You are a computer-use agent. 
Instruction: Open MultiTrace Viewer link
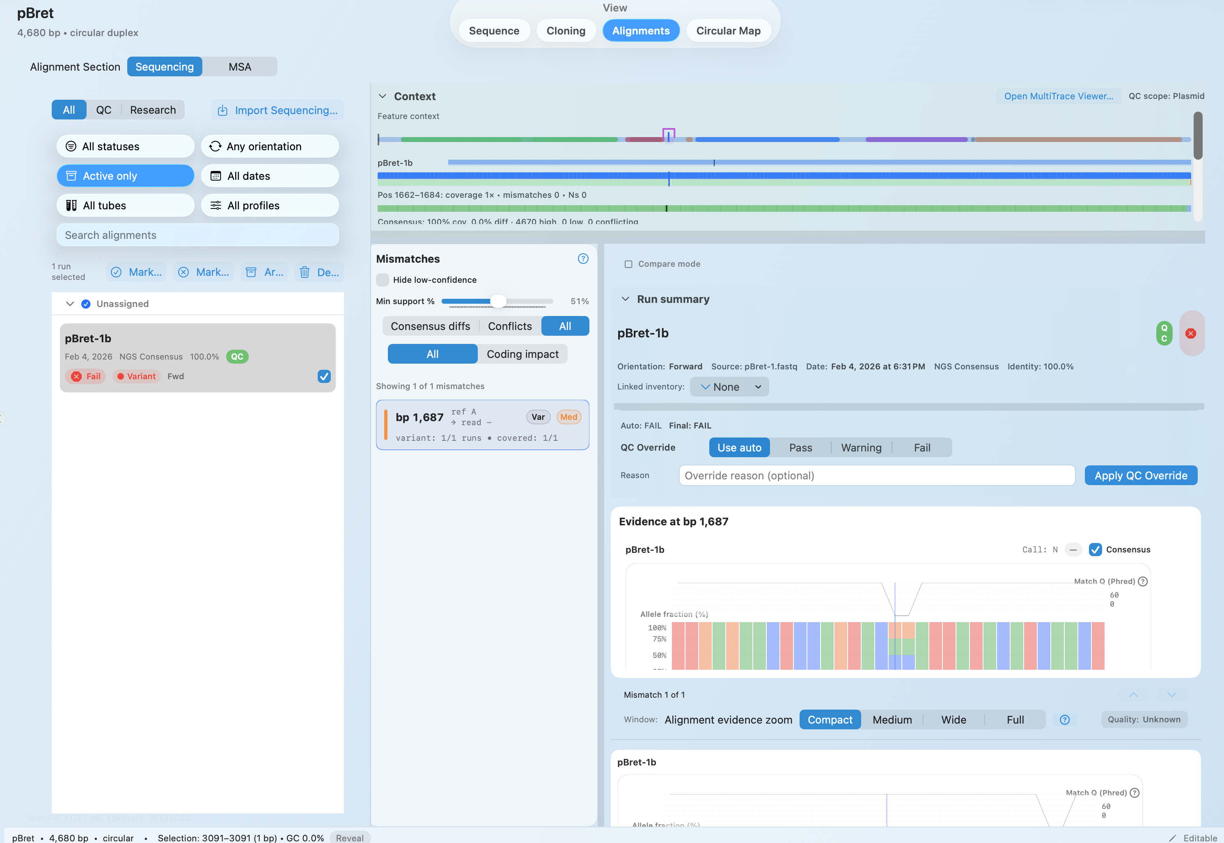pos(1059,96)
